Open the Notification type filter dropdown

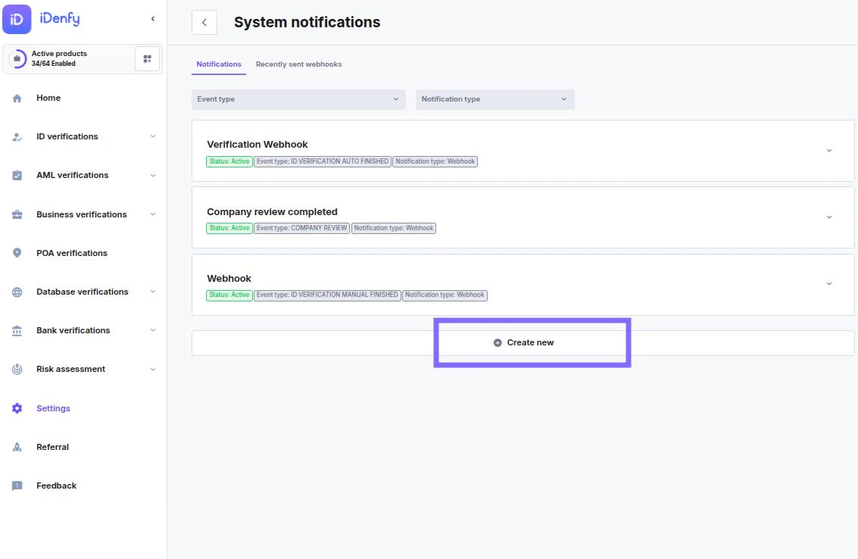(x=495, y=99)
